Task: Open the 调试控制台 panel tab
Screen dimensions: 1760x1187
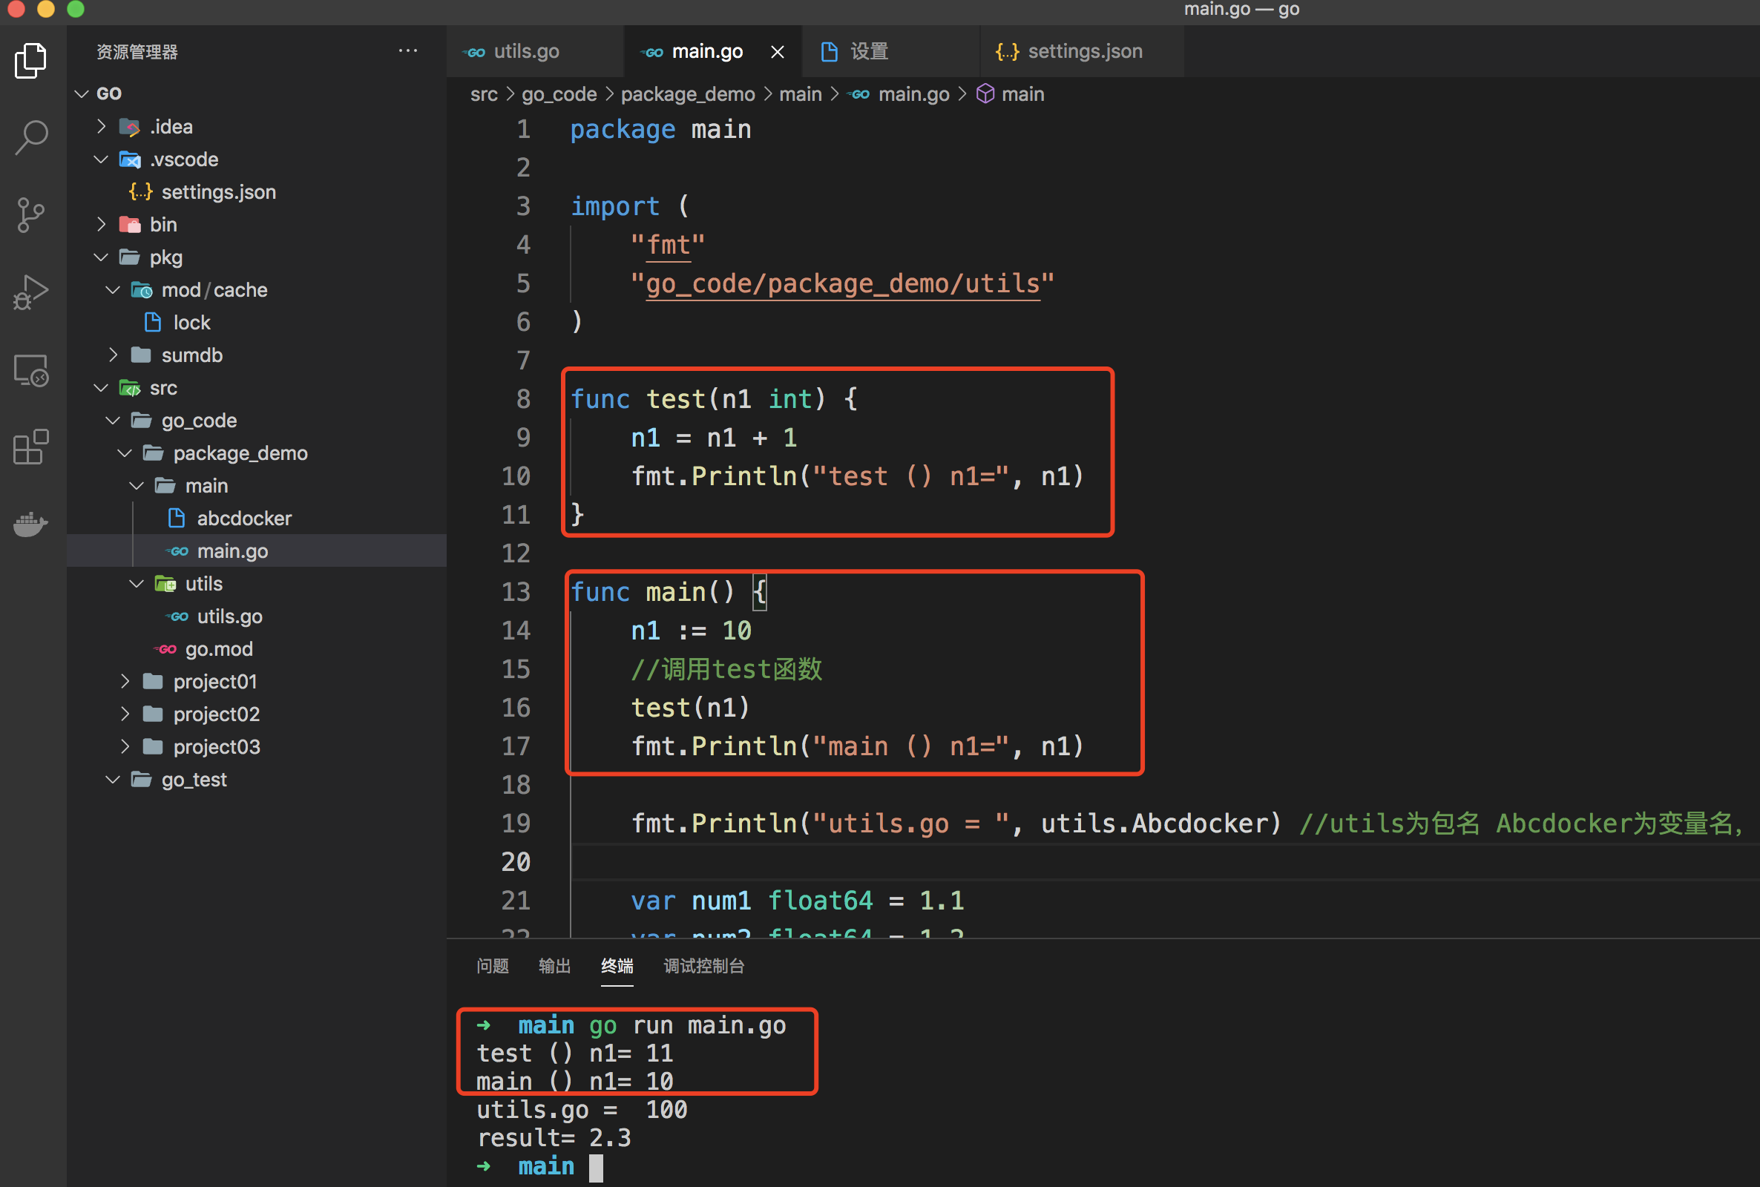Action: [703, 966]
